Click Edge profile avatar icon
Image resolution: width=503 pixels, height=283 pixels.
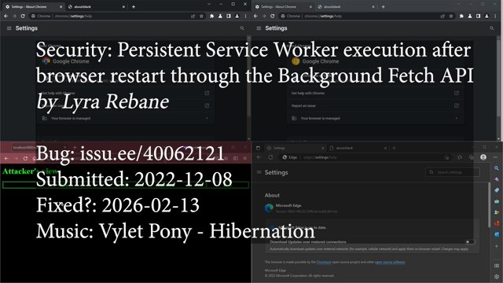pos(483,157)
